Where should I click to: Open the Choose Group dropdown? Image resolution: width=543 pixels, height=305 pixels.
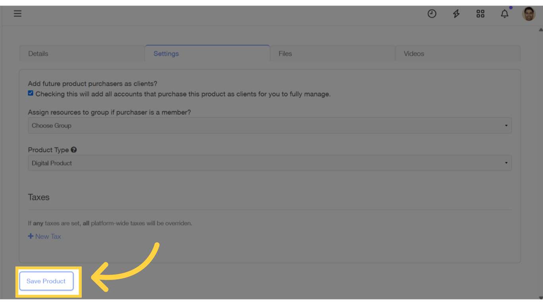270,125
